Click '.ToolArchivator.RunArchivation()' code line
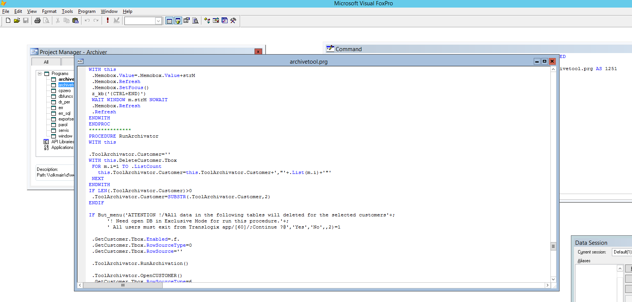 (x=140, y=263)
